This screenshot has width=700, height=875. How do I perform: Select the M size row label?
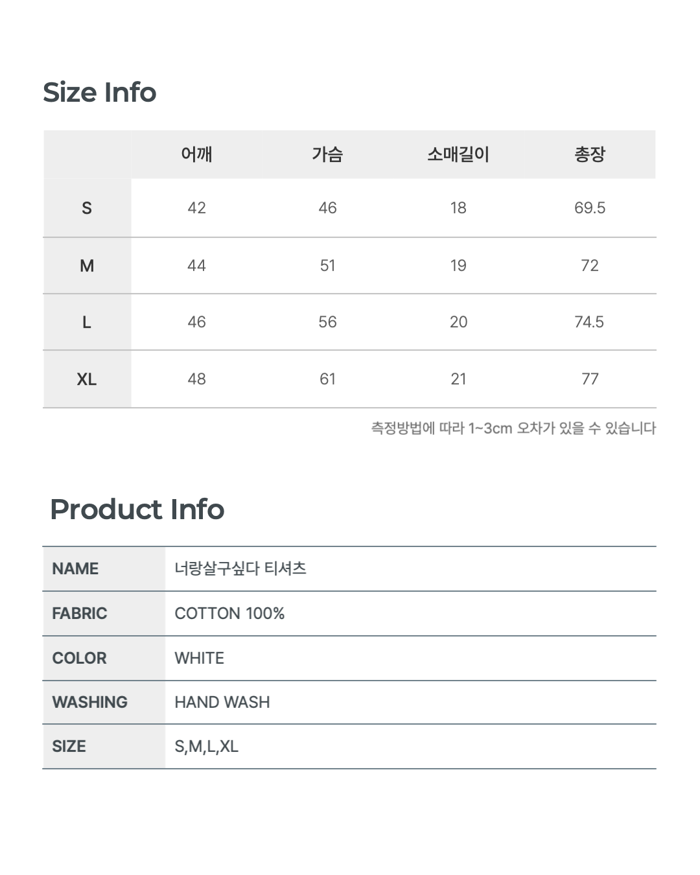pos(87,266)
